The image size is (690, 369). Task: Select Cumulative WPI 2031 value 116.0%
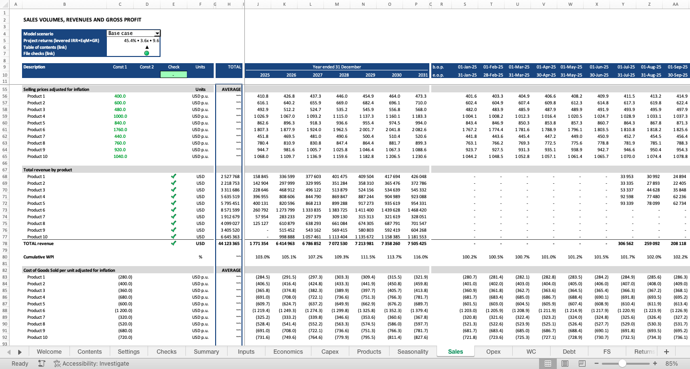[x=416, y=257]
